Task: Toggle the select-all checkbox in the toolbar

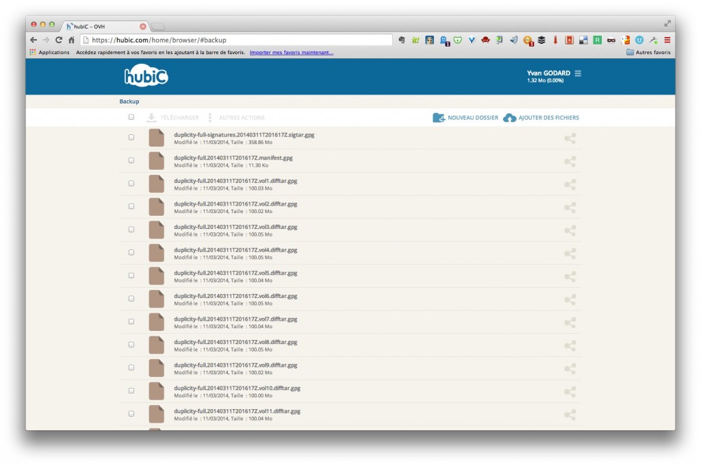Action: pyautogui.click(x=131, y=117)
